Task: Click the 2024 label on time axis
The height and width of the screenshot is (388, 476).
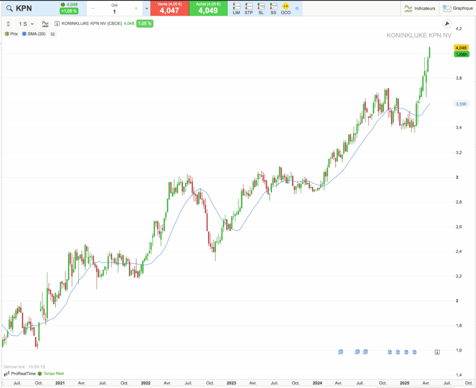Action: pyautogui.click(x=317, y=383)
